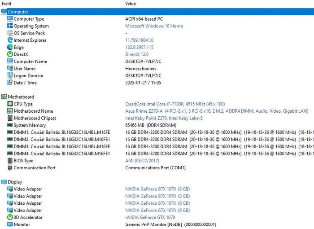314x229 pixels.
Task: Click the Monitor row icon
Action: coord(10,225)
